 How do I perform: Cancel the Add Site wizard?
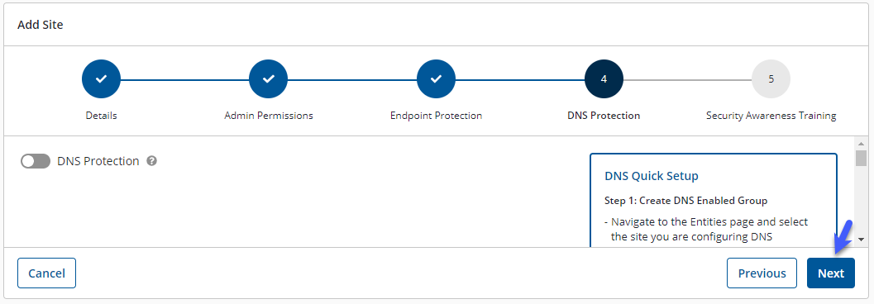click(x=47, y=273)
